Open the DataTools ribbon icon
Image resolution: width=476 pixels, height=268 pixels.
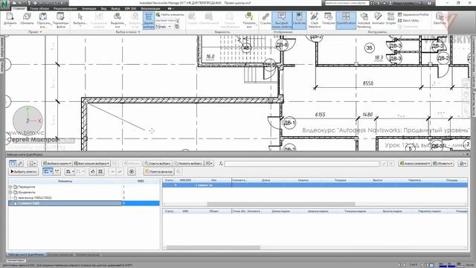click(440, 19)
